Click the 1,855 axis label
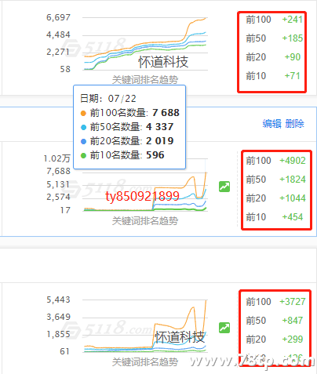The width and height of the screenshot is (317, 374). 59,334
